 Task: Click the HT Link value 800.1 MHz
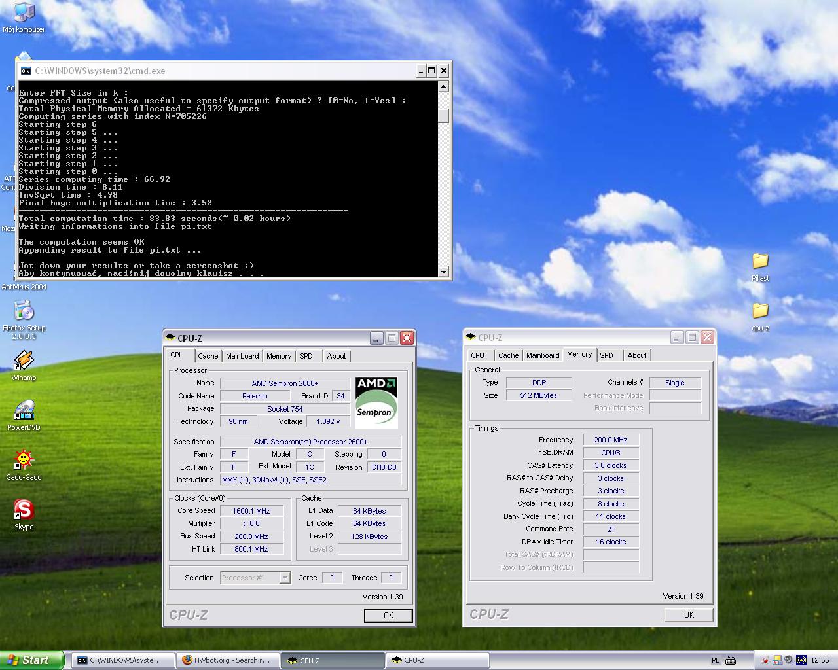tap(251, 549)
